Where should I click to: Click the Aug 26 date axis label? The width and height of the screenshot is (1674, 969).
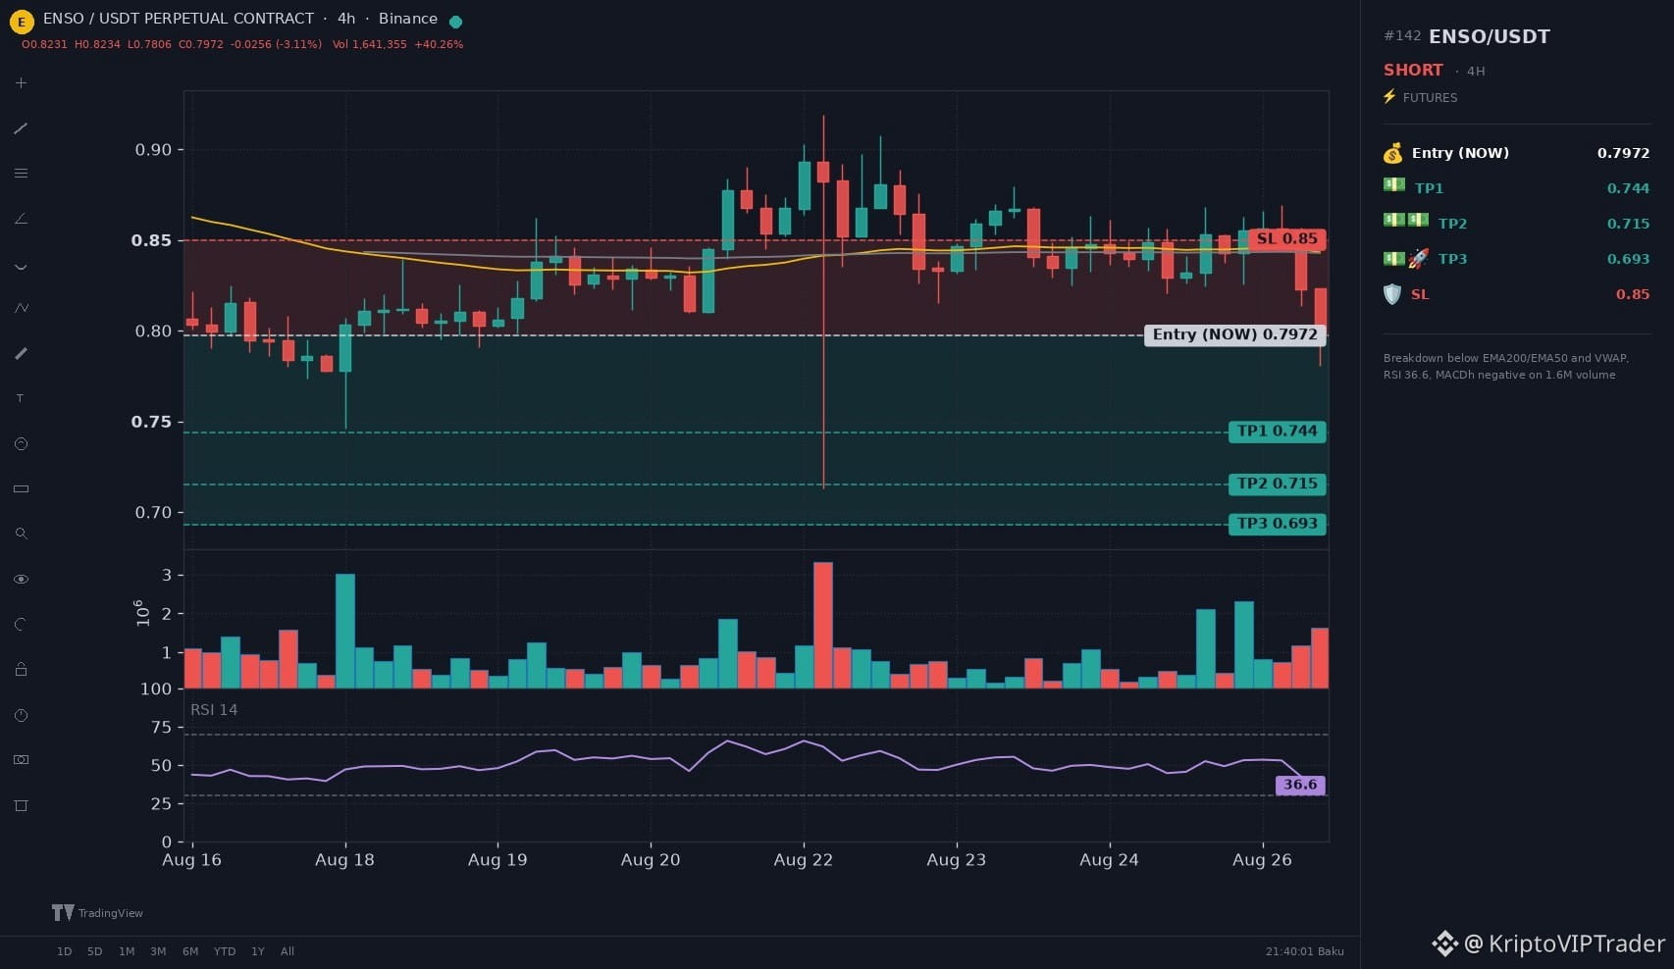click(x=1262, y=860)
